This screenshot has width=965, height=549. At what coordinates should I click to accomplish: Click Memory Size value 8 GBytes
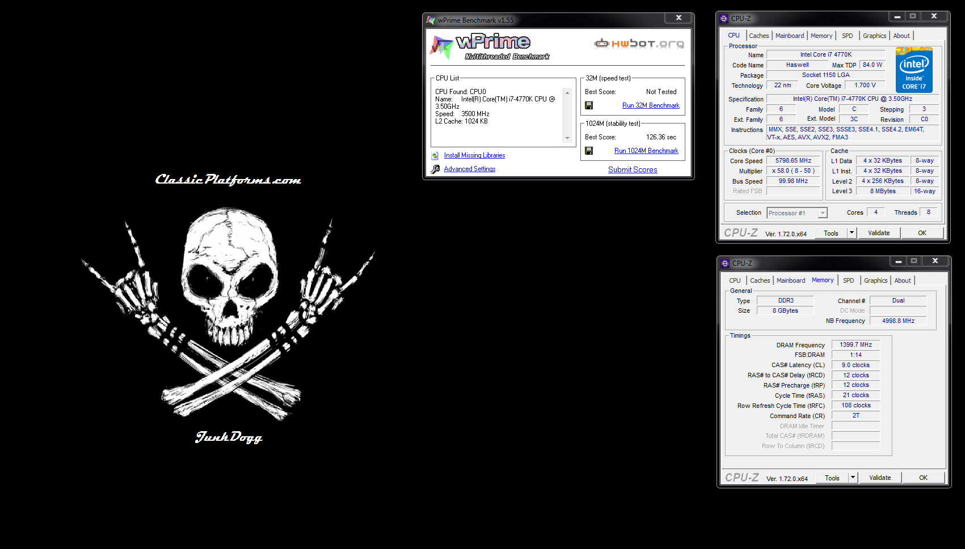pos(786,310)
